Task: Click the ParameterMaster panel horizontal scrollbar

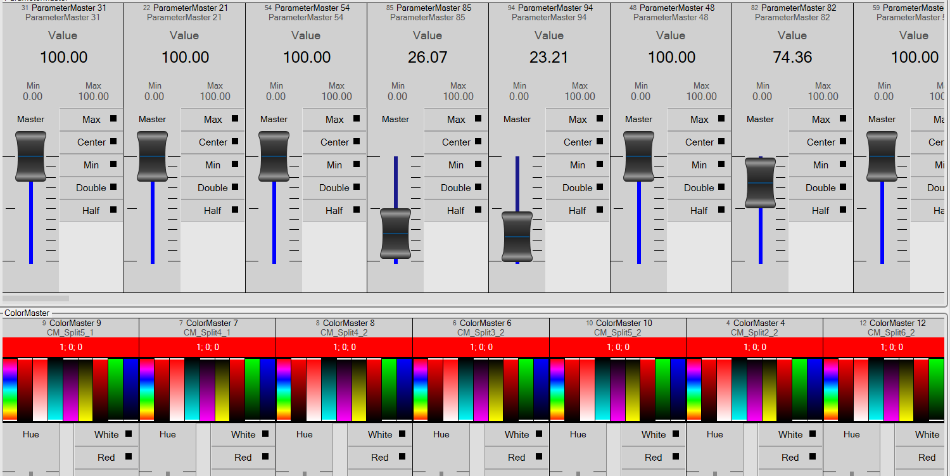Action: coord(36,298)
